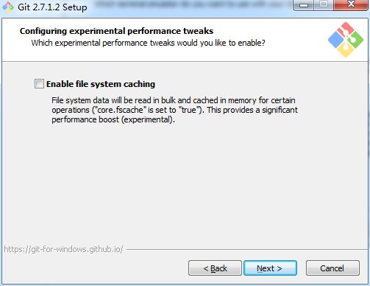370x286 pixels.
Task: Close the Git Setup window with the X
Action: click(x=351, y=5)
